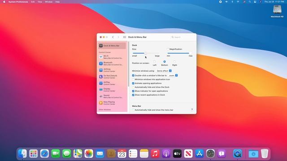
Task: Open Wi-Fi status in menu bar
Action: 238,2
